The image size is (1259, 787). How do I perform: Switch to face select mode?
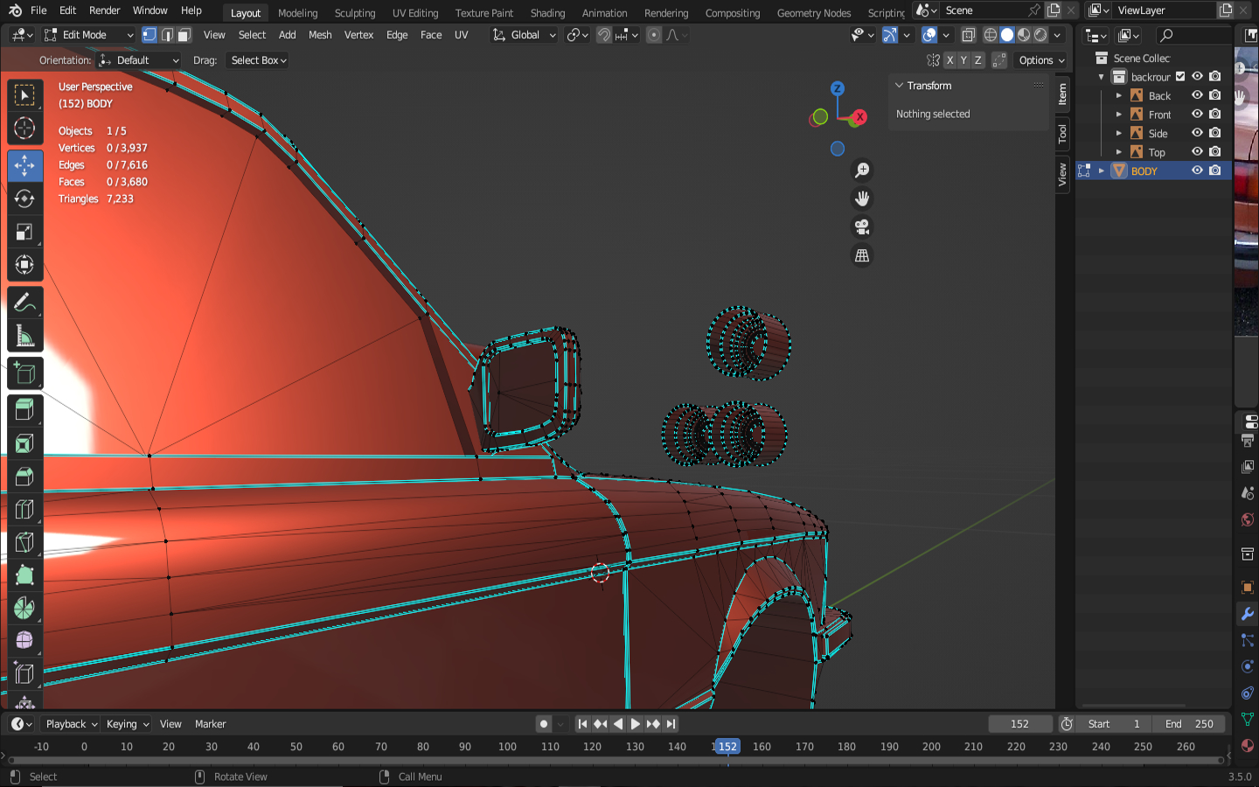tap(184, 35)
